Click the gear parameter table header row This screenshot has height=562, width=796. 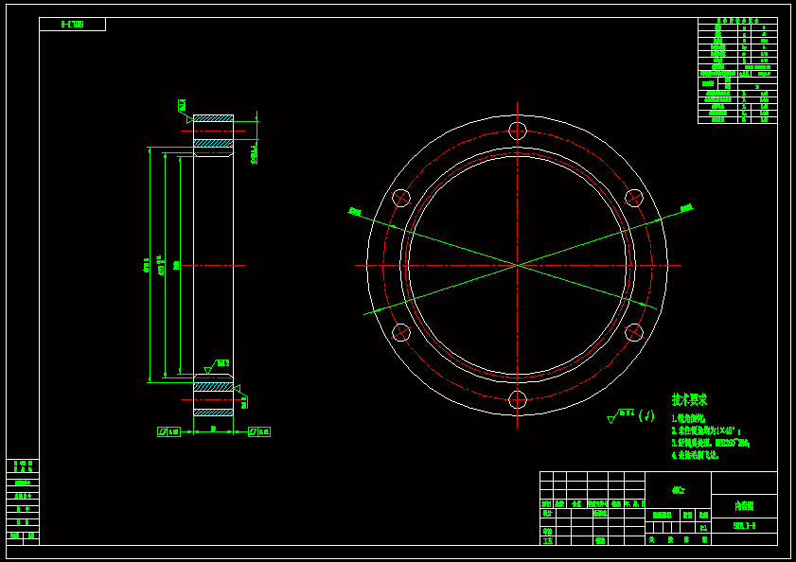click(x=737, y=21)
